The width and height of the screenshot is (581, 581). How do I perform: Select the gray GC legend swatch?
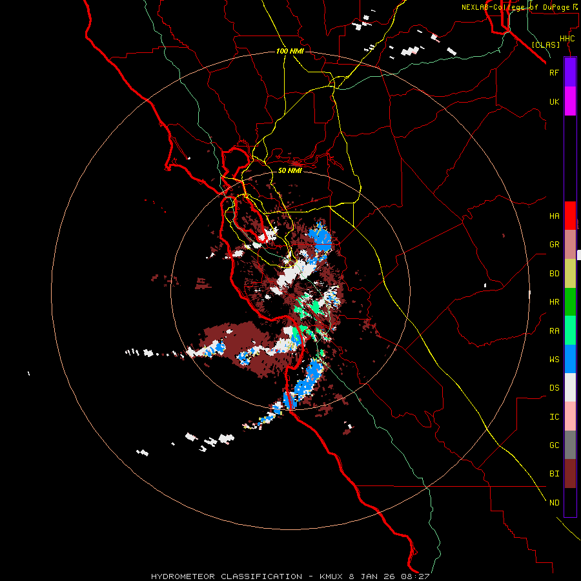pos(570,445)
